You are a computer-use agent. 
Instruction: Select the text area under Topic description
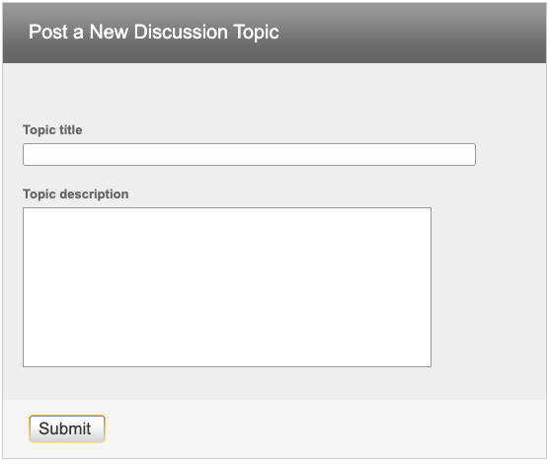pos(227,287)
